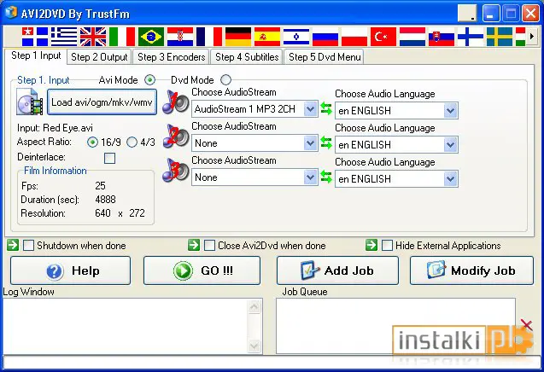The image size is (544, 372).
Task: Select the Italian flag language
Action: point(122,37)
